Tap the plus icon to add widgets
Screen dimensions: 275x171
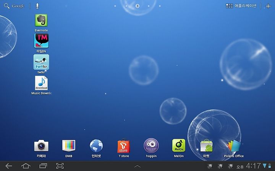click(x=268, y=6)
